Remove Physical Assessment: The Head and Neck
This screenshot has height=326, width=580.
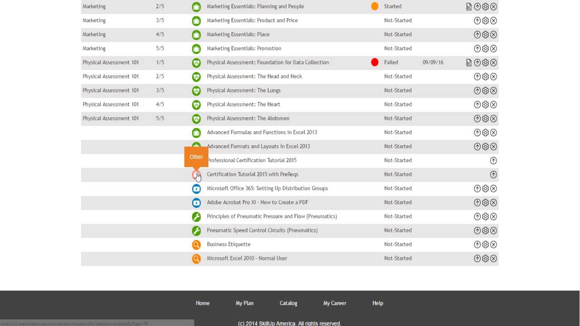pyautogui.click(x=493, y=77)
